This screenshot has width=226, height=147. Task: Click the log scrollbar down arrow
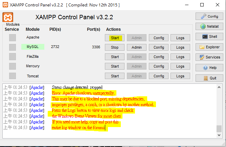(219, 135)
